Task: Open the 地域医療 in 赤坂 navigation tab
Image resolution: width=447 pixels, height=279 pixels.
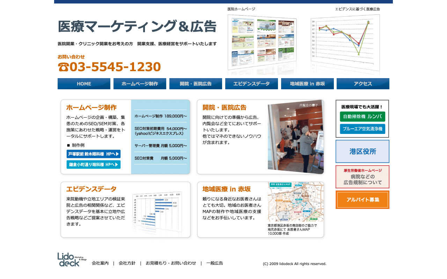Action: [307, 84]
